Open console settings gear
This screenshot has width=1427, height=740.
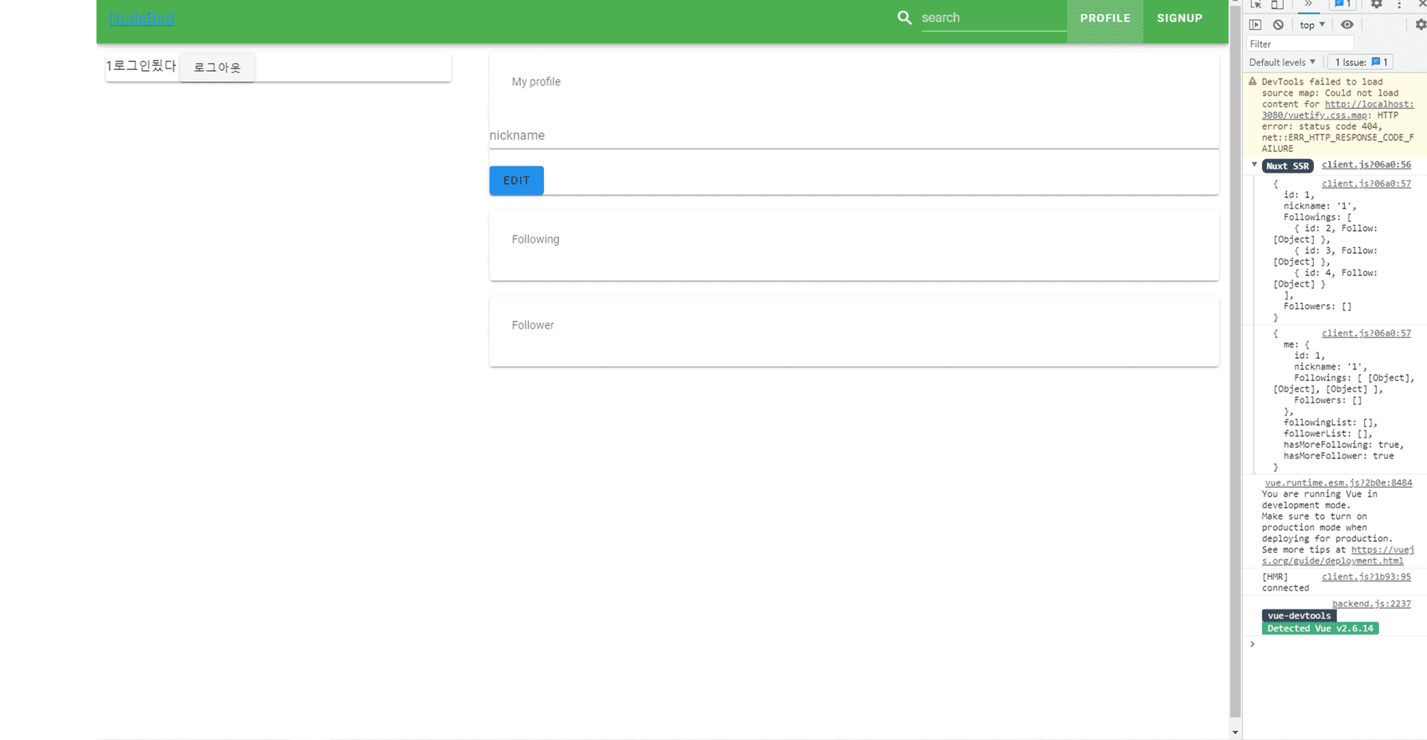tap(1420, 25)
